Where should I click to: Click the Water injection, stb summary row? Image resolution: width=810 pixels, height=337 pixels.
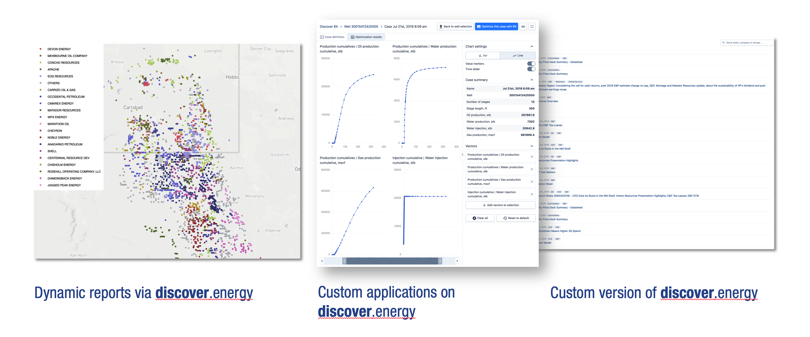(500, 128)
